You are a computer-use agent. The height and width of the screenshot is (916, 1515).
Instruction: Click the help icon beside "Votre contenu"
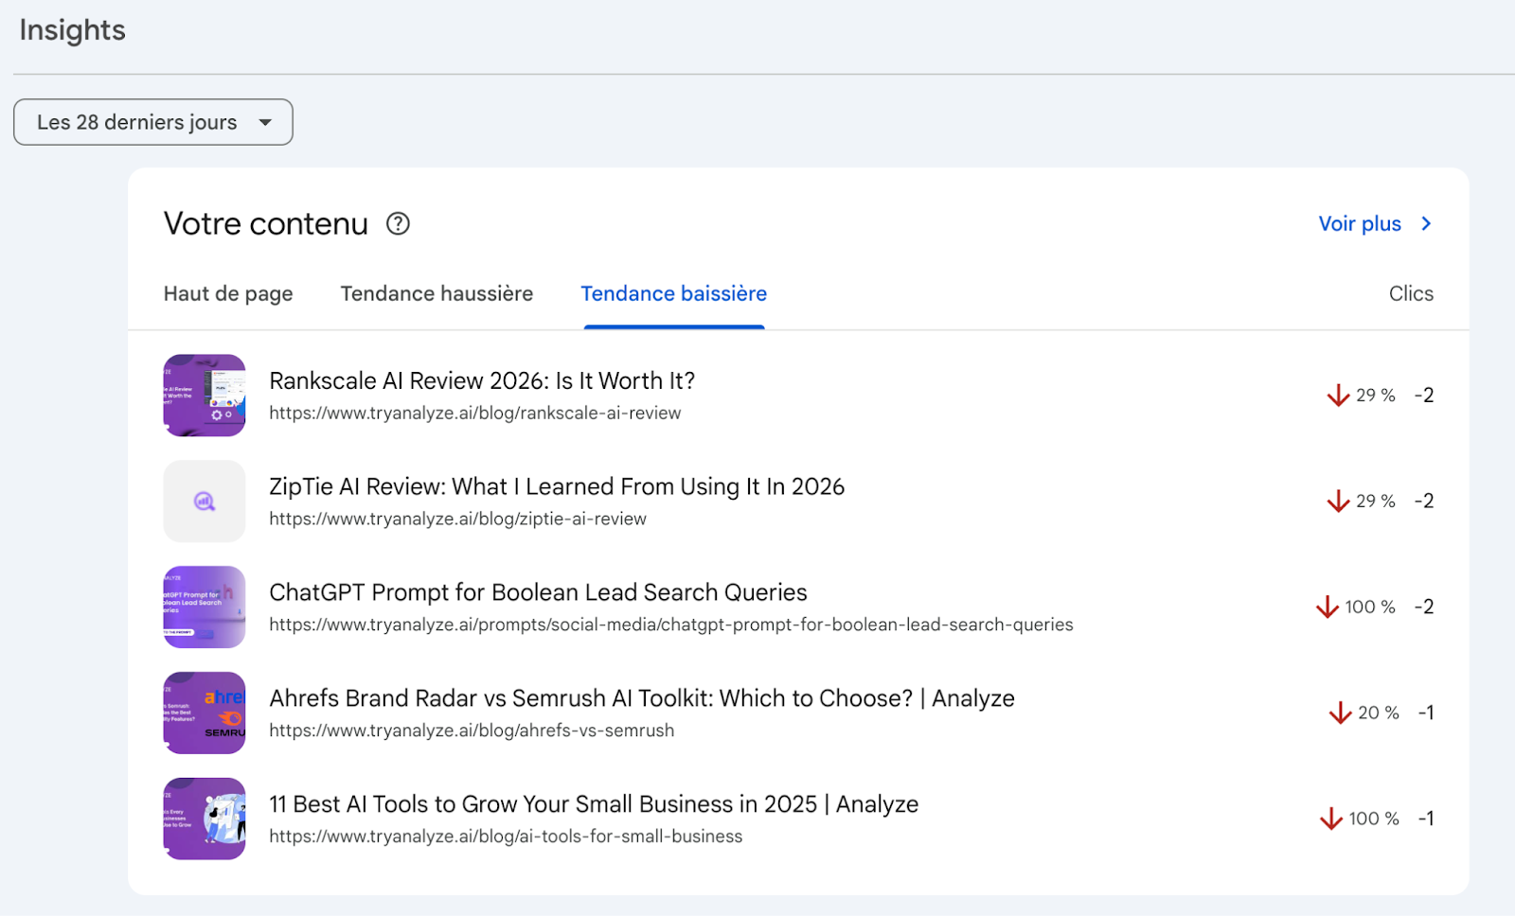[x=398, y=224]
